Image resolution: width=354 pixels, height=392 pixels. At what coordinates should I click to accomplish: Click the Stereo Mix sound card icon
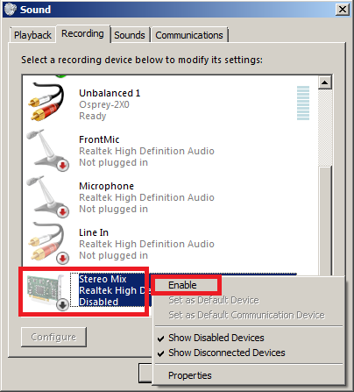tap(46, 289)
